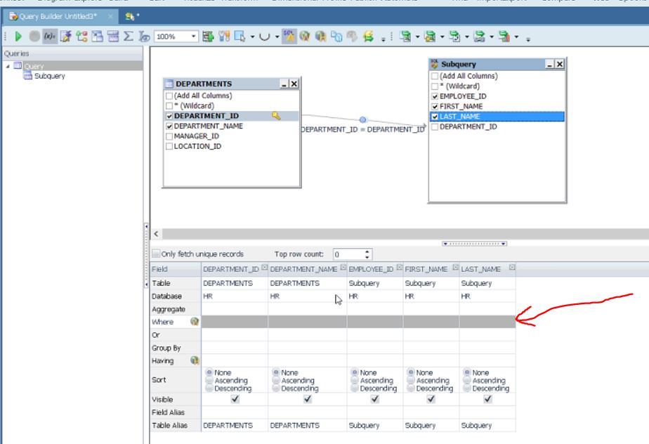Remove LAST_NAME column via its header x

click(x=512, y=267)
